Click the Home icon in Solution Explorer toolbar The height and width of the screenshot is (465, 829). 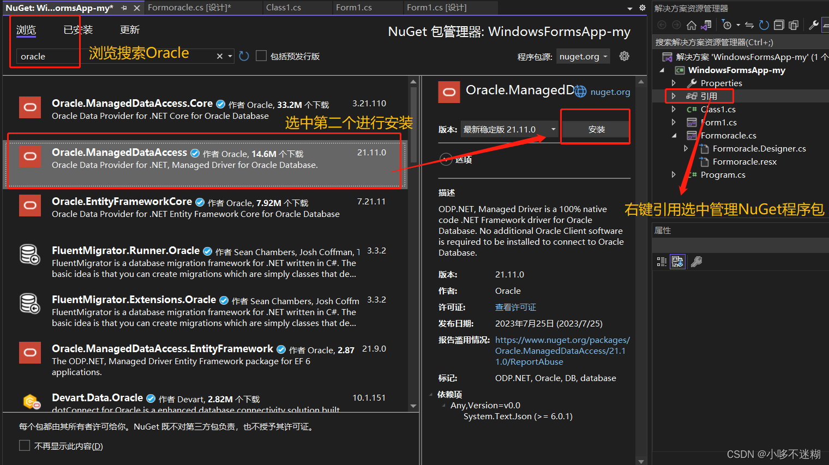click(x=690, y=25)
